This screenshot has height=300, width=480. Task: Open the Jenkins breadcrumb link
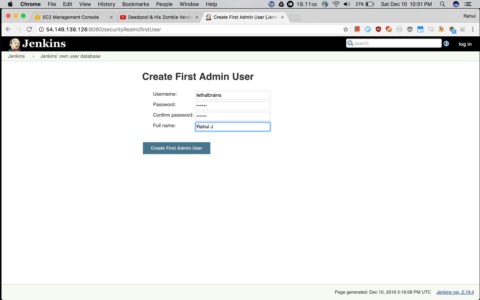coord(16,56)
